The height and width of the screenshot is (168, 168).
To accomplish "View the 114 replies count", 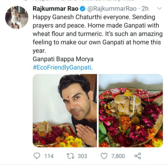I will [x=49, y=156].
